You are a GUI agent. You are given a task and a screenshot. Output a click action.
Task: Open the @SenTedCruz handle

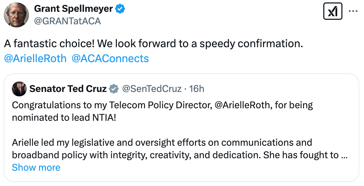pyautogui.click(x=151, y=89)
